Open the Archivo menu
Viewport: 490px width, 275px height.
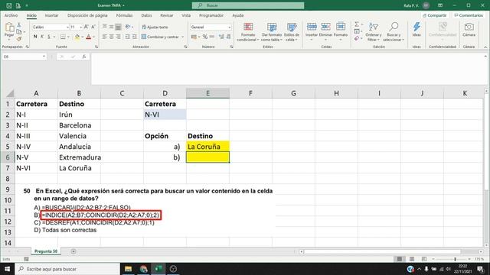11,15
